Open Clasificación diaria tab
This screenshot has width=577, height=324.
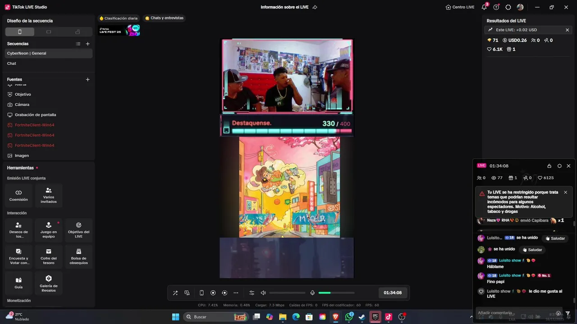119,18
